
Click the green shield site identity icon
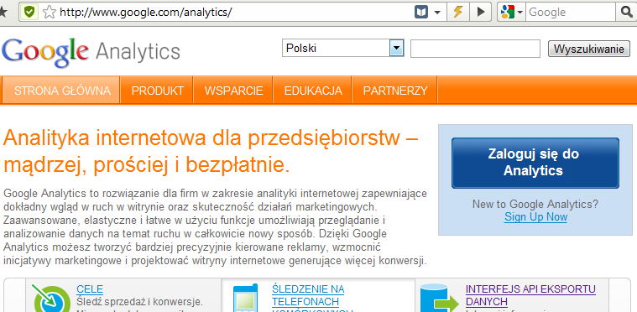pyautogui.click(x=29, y=13)
